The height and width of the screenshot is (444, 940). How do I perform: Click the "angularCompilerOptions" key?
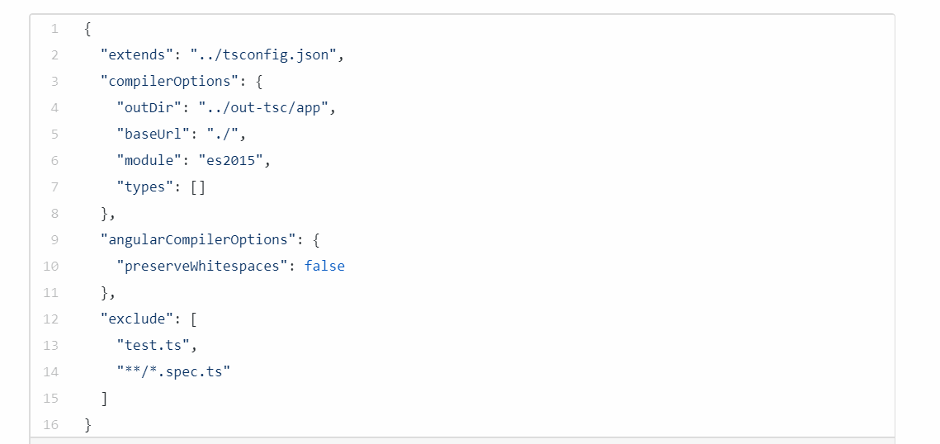click(194, 240)
